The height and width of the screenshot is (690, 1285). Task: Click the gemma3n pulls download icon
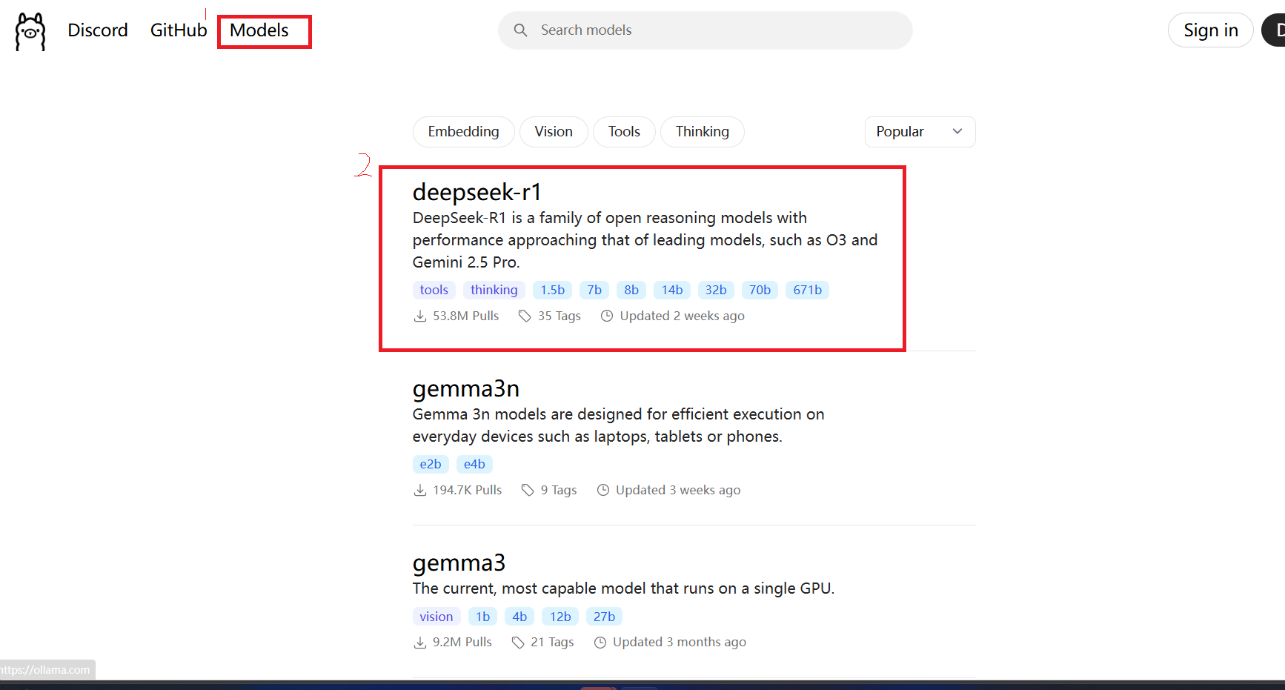tap(420, 490)
